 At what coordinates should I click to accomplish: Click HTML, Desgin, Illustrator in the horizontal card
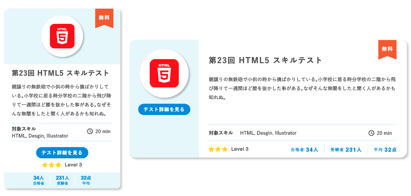pyautogui.click(x=268, y=133)
